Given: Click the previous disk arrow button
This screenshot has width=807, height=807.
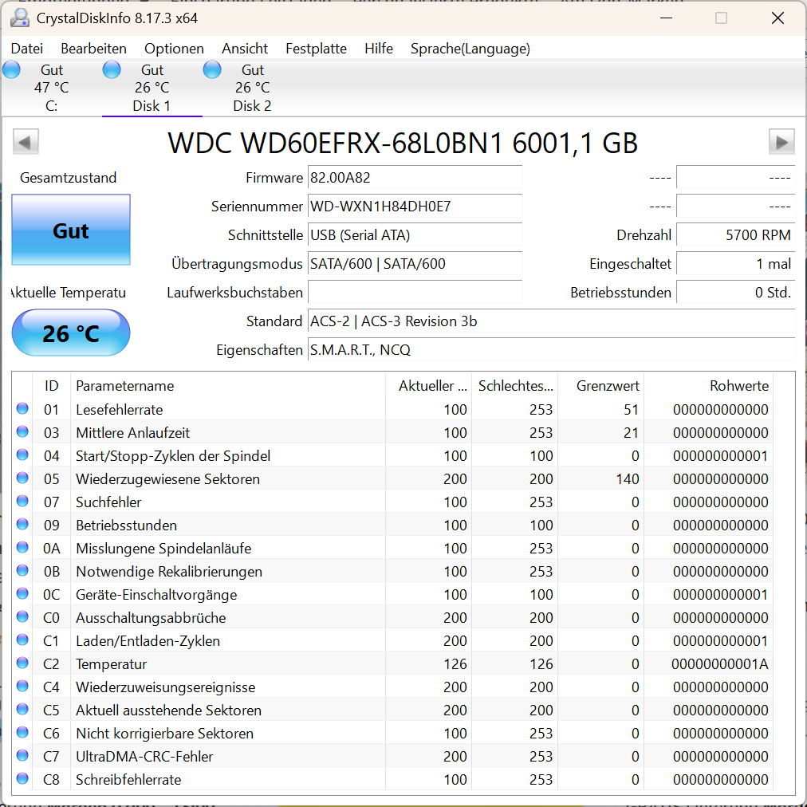Looking at the screenshot, I should tap(26, 141).
